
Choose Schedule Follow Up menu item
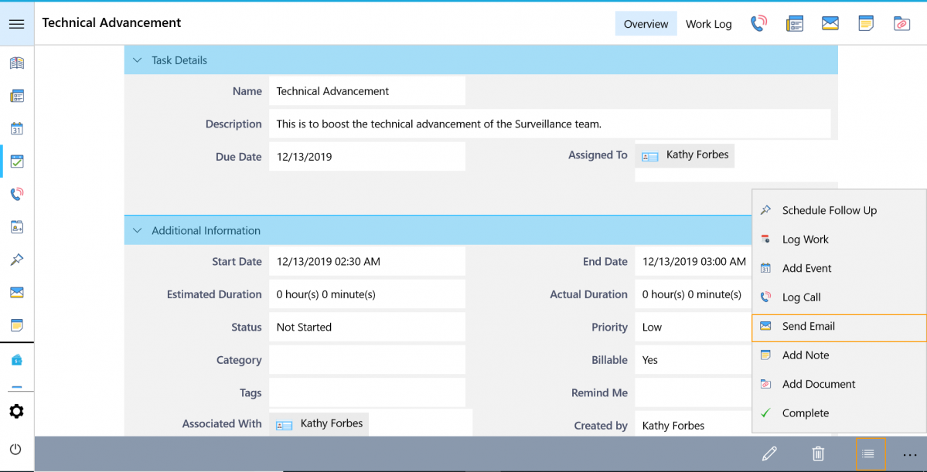tap(829, 211)
